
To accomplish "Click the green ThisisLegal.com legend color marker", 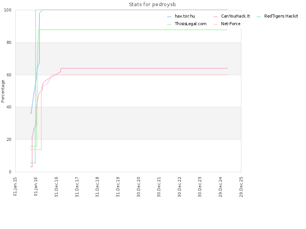I will coord(169,24).
